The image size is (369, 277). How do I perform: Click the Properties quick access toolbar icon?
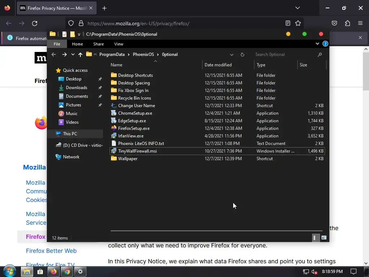[64, 34]
